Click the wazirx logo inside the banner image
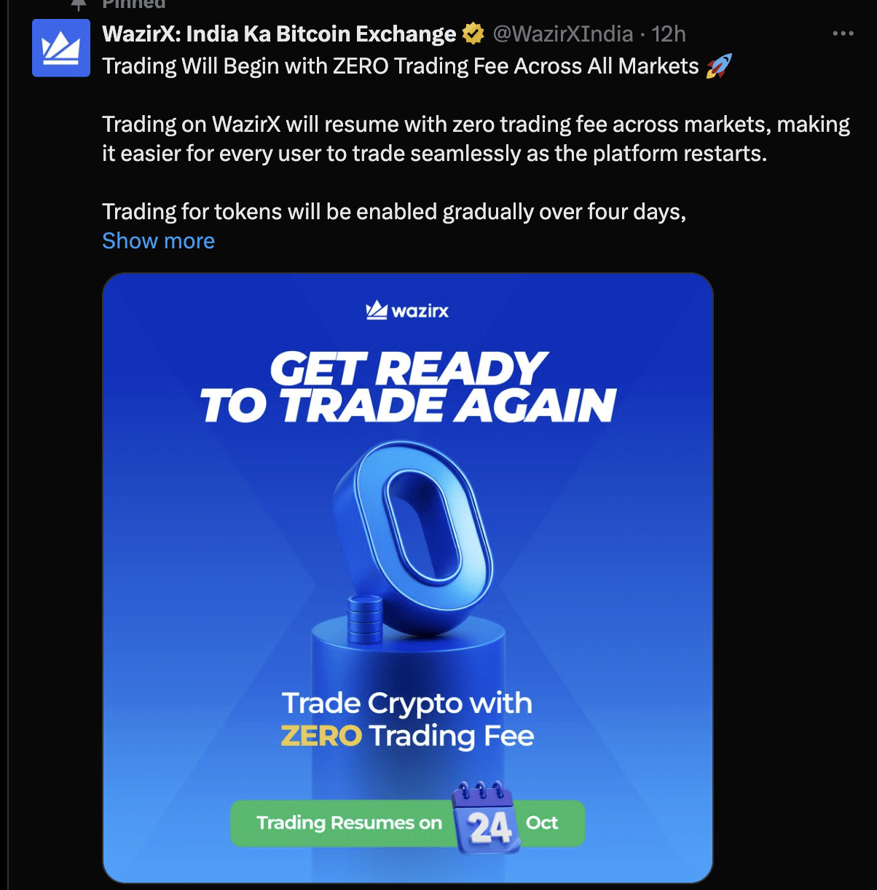 click(407, 310)
